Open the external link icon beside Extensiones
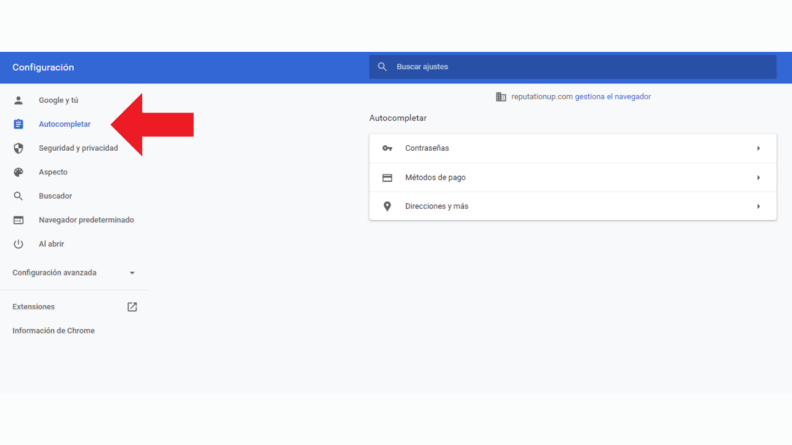The width and height of the screenshot is (792, 445). pyautogui.click(x=132, y=307)
